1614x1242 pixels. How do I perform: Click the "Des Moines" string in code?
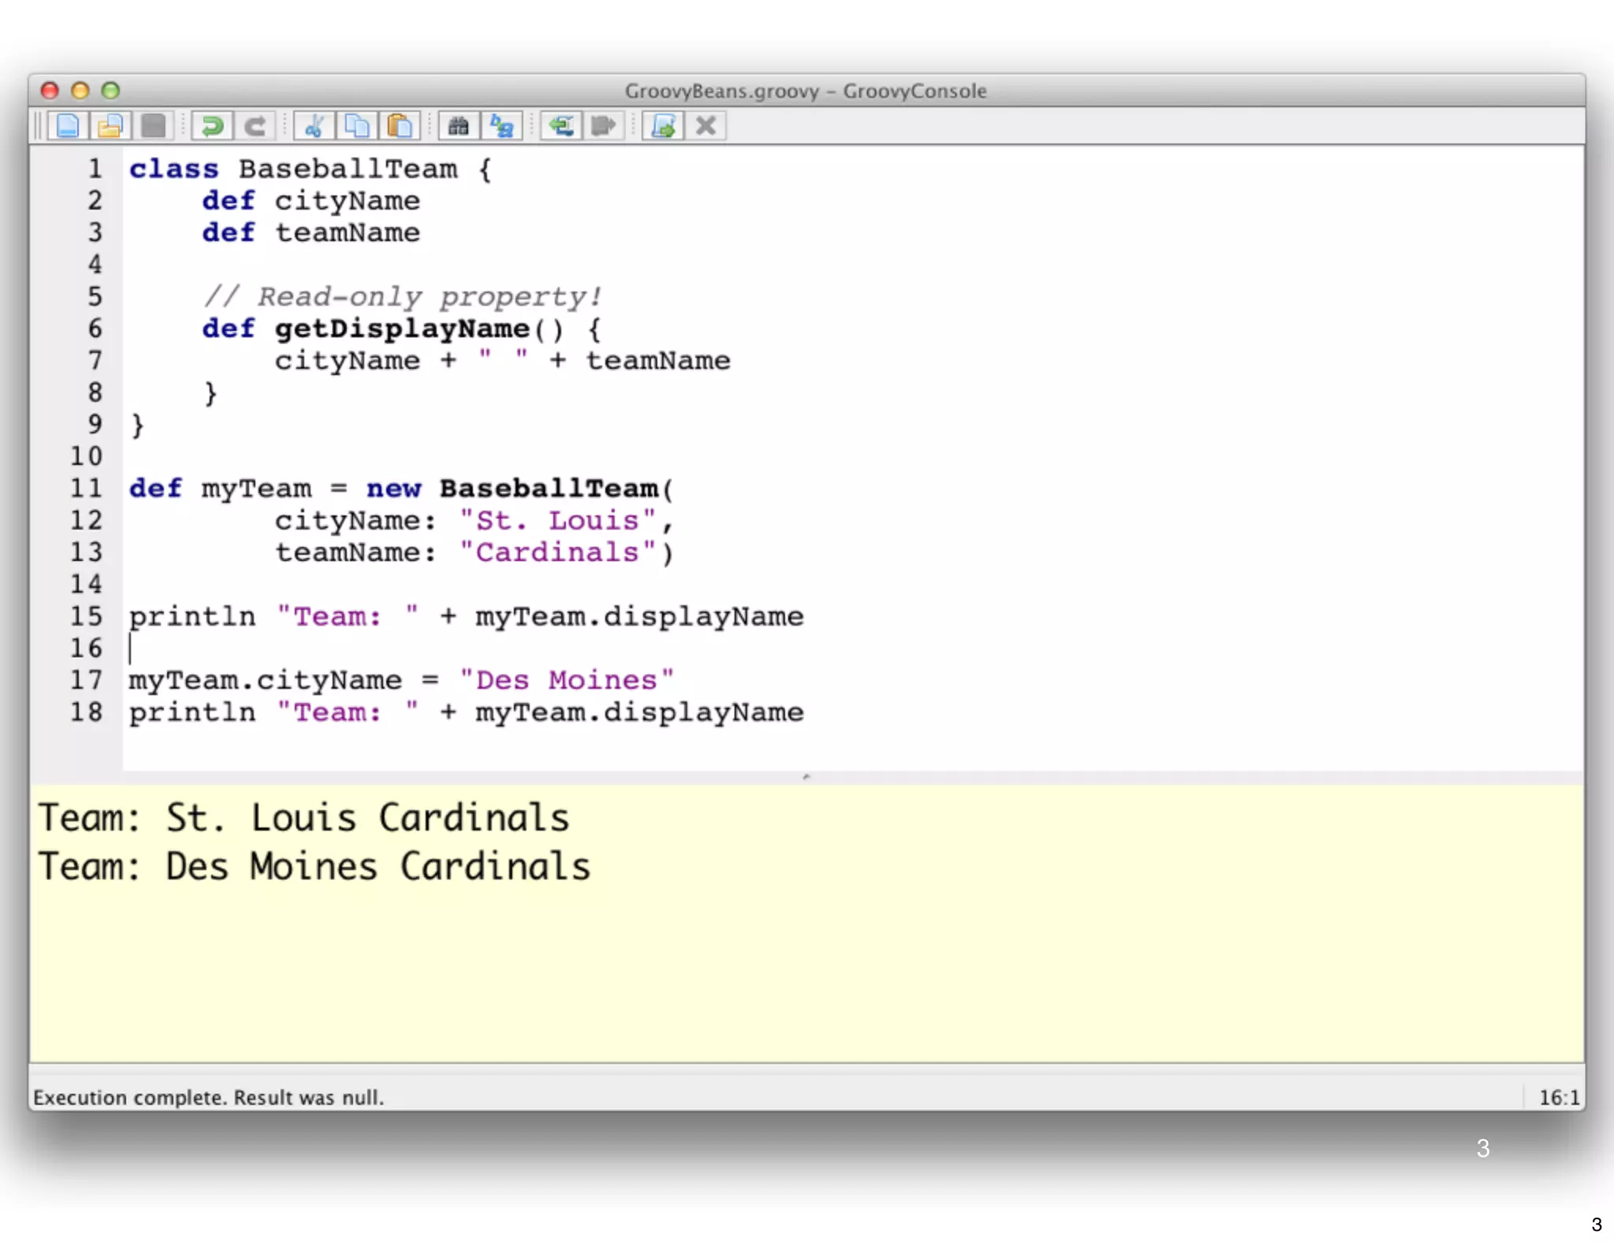click(566, 680)
